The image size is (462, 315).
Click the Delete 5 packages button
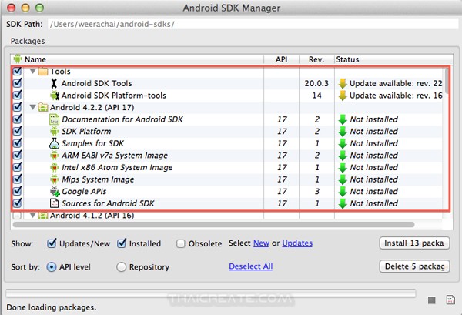414,266
